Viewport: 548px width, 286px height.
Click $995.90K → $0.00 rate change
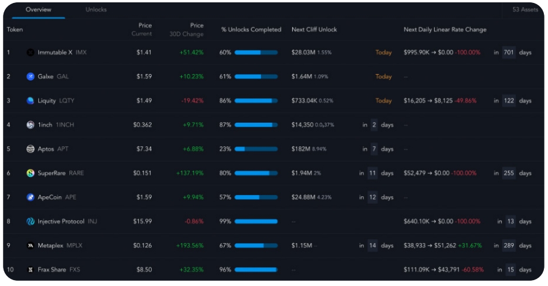tap(429, 52)
